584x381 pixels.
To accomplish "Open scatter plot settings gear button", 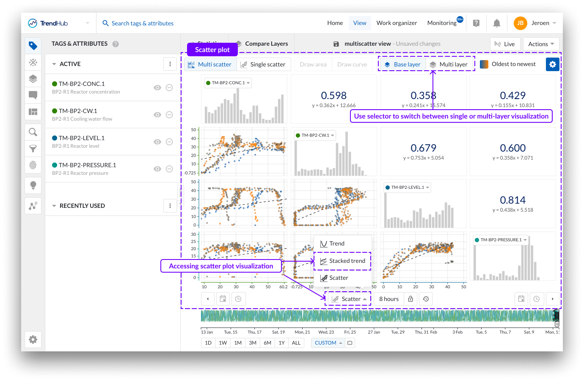I will tap(552, 64).
